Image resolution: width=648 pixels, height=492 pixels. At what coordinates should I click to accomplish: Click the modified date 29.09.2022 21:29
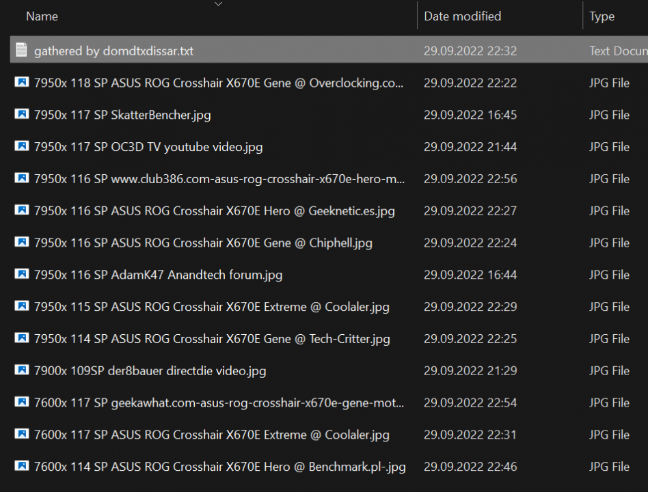(470, 371)
